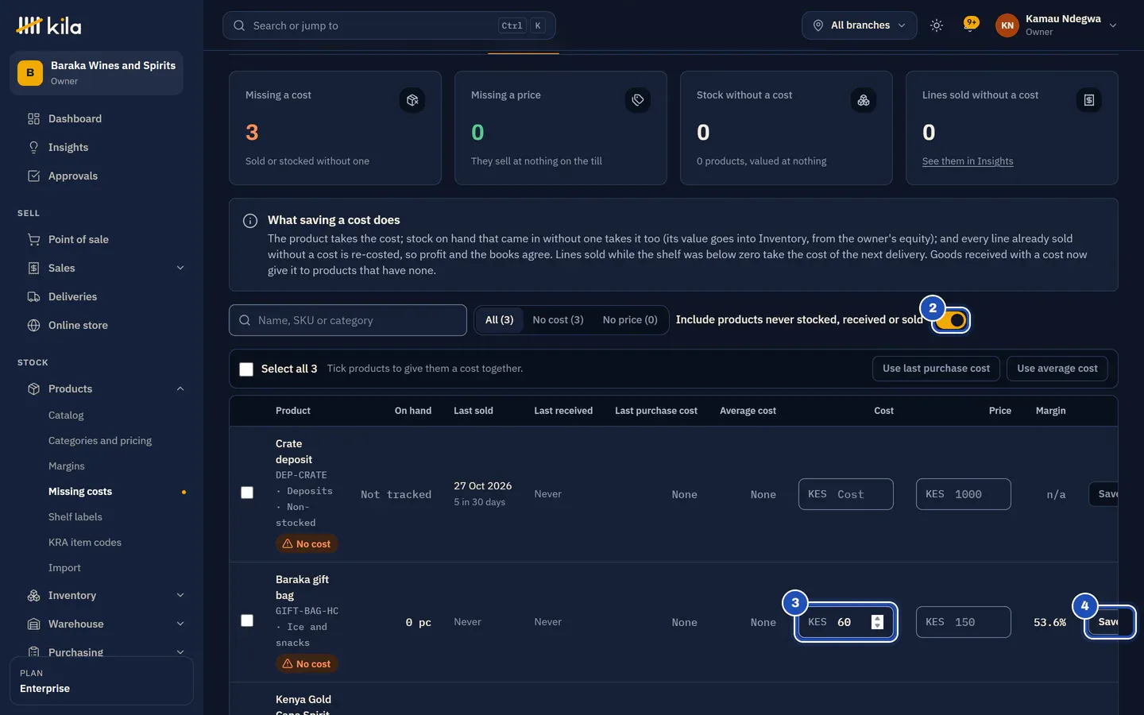Viewport: 1144px width, 715px height.
Task: Click the Crate deposit price field
Action: click(964, 494)
